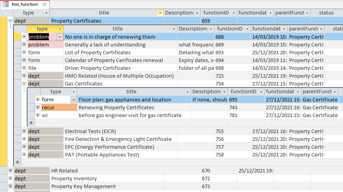Click the 'wi' type cell

(59, 116)
